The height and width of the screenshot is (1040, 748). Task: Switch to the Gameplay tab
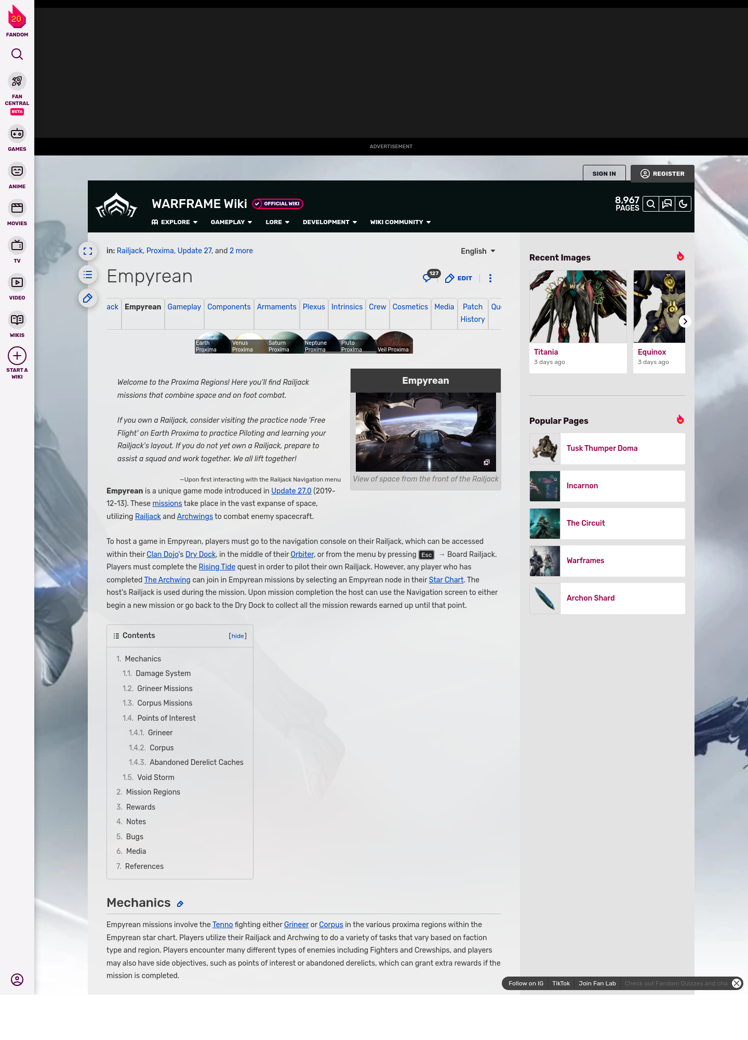tap(184, 307)
